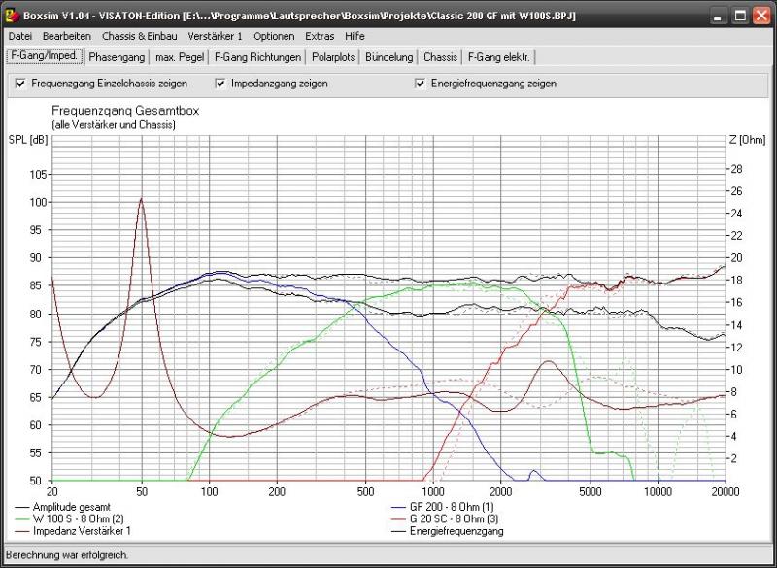Click the impedance peak at 50 Hz

(142, 199)
